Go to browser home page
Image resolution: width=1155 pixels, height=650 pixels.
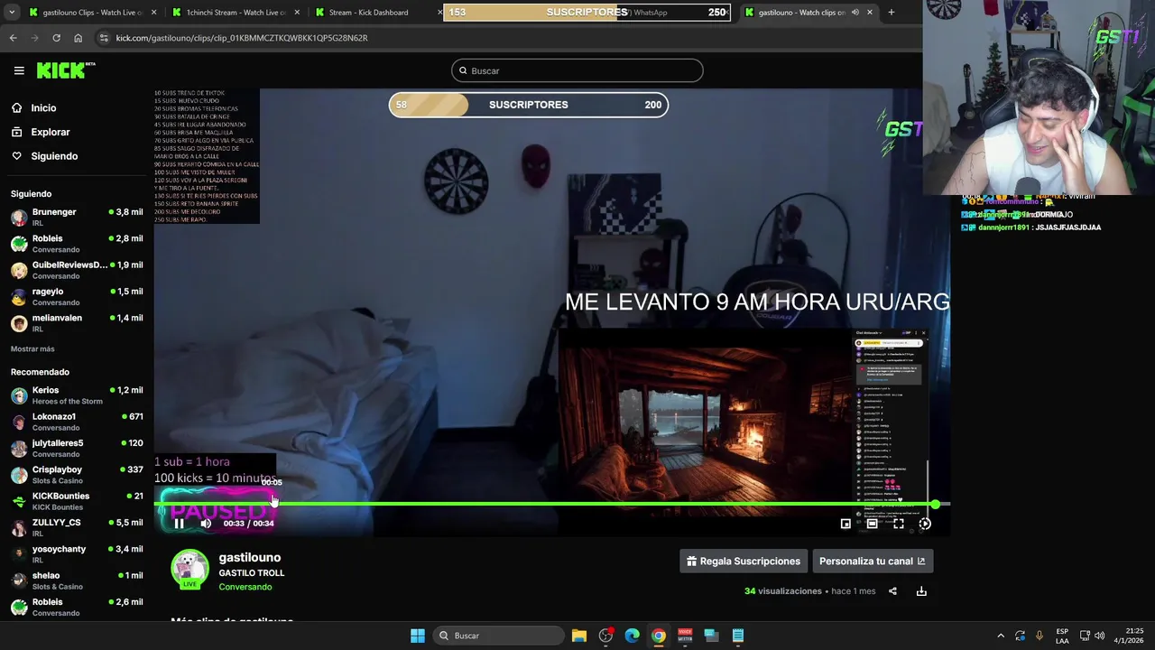[78, 38]
